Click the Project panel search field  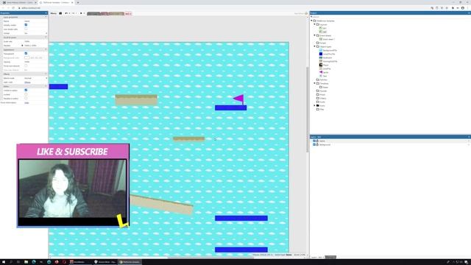pyautogui.click(x=390, y=17)
